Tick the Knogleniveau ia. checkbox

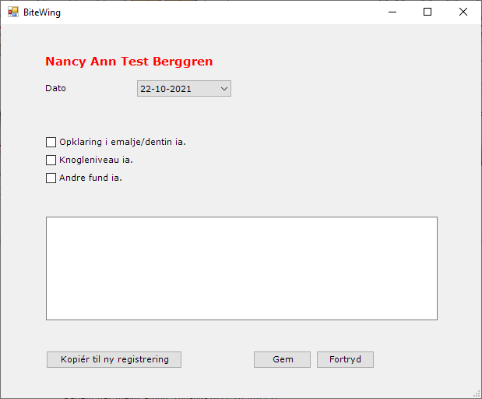point(51,161)
